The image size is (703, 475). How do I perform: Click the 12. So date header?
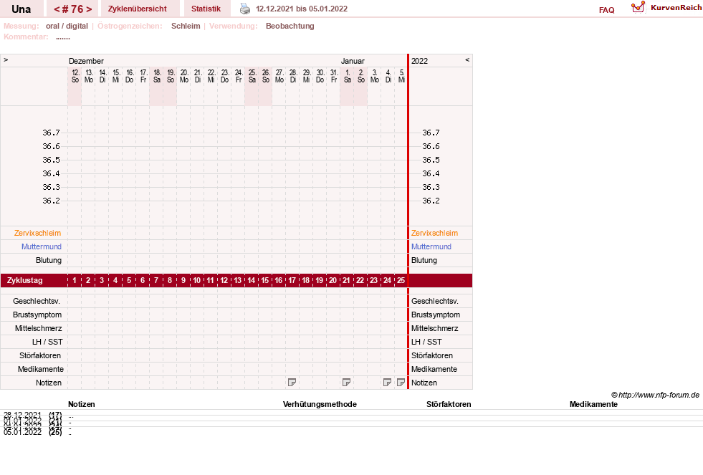coord(75,76)
